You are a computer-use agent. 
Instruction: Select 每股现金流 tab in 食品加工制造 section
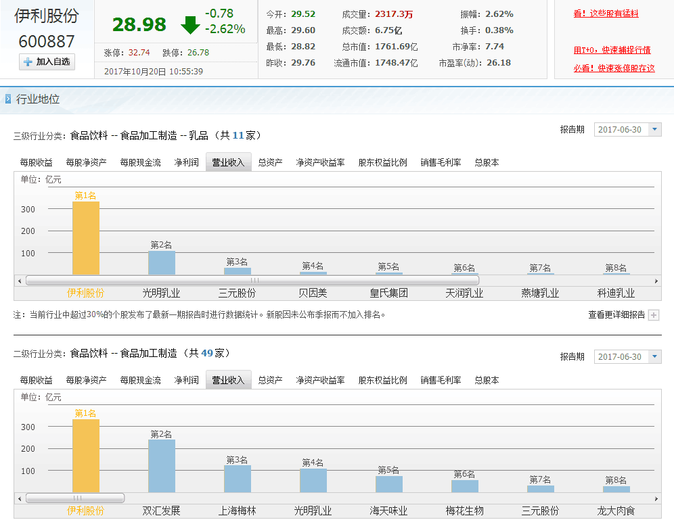[x=140, y=380]
